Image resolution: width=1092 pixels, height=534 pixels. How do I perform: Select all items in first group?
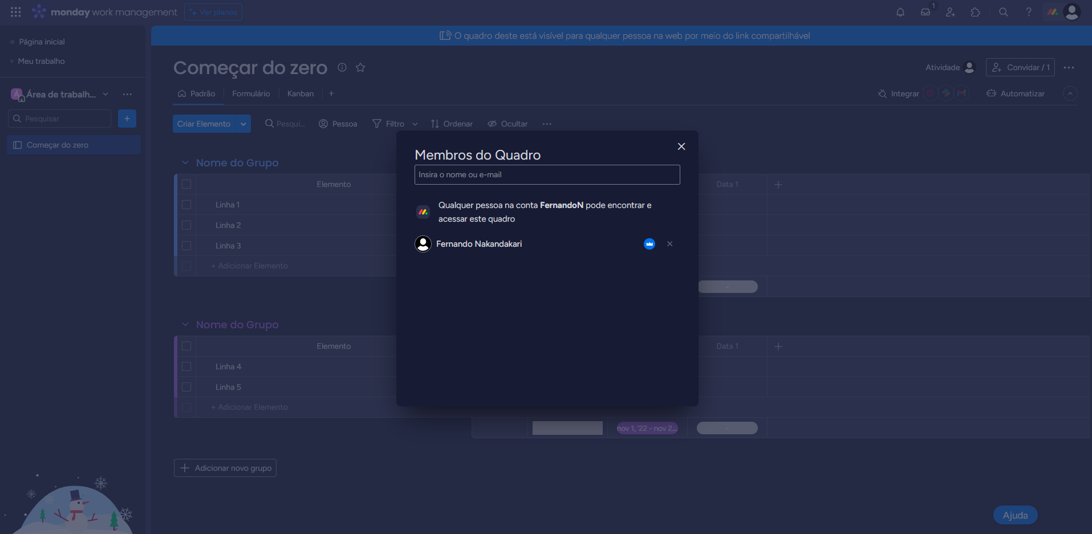click(186, 184)
